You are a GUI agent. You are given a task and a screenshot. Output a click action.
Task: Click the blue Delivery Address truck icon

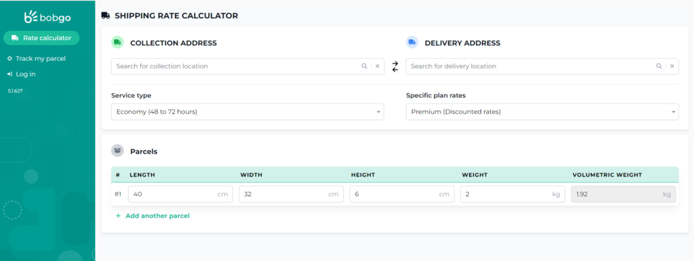(x=412, y=43)
